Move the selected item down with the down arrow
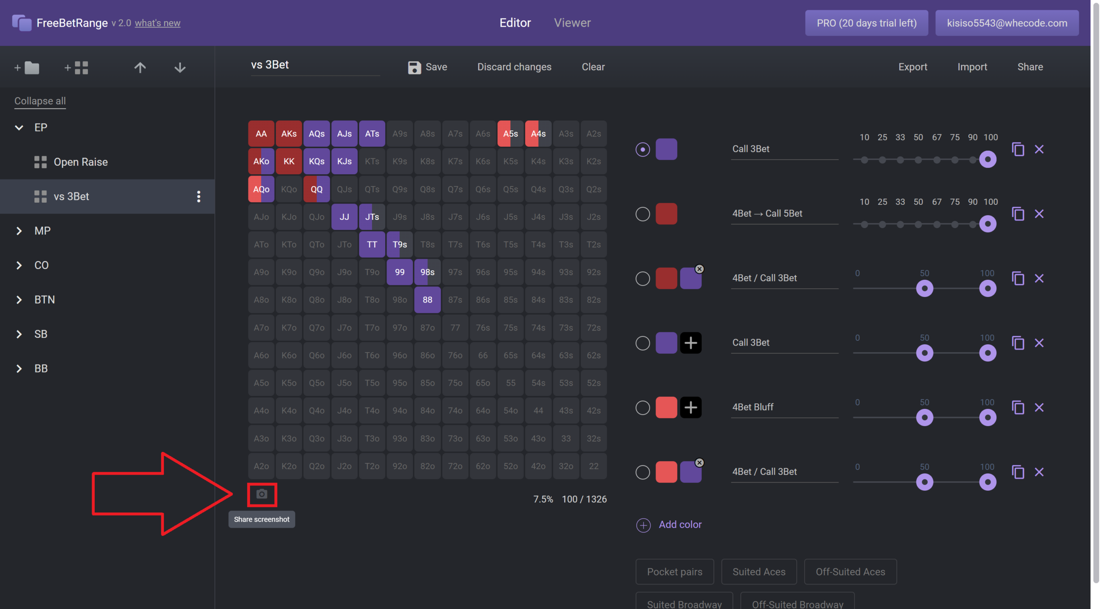This screenshot has width=1102, height=609. [180, 68]
